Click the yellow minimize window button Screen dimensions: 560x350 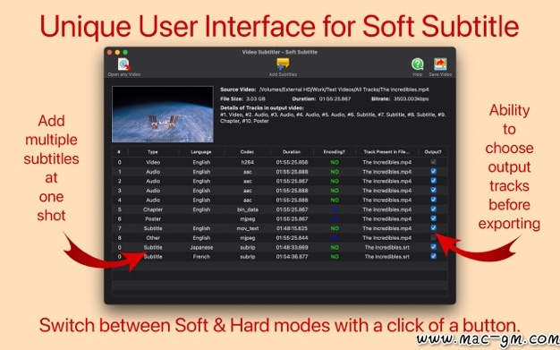pyautogui.click(x=117, y=52)
